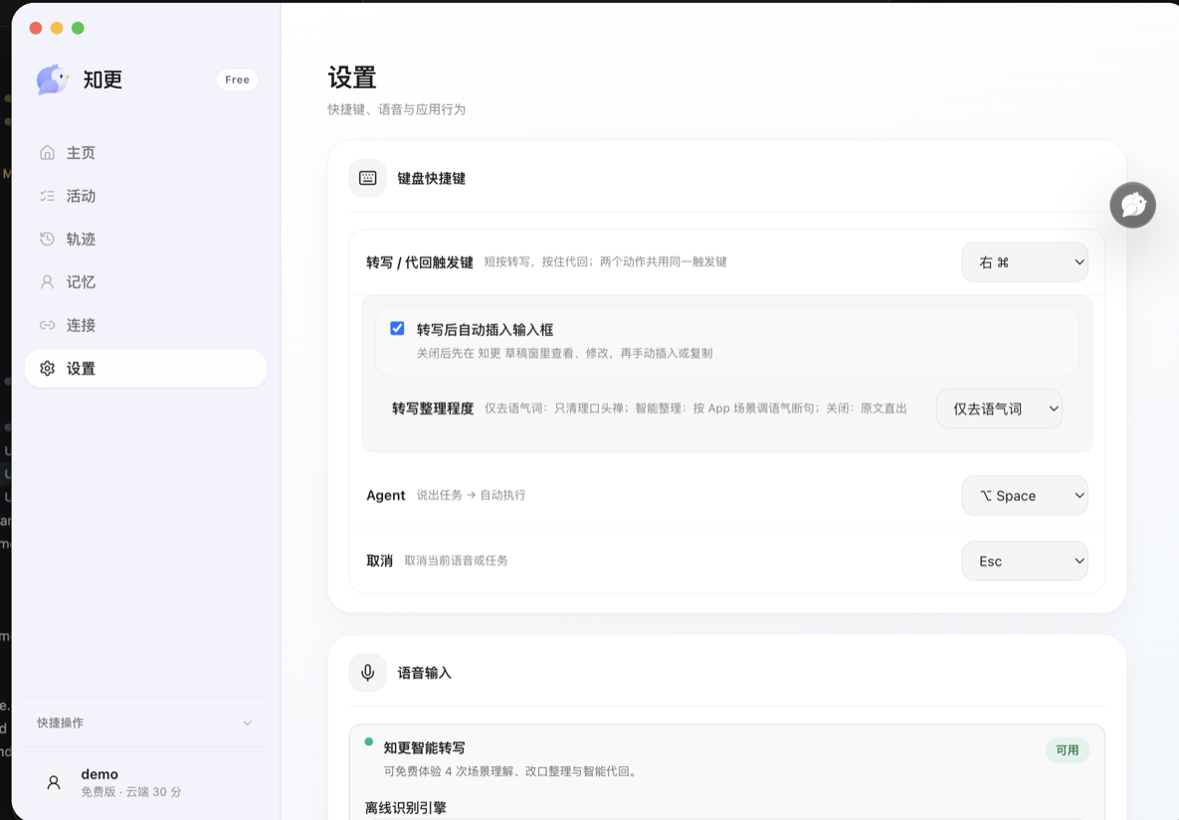The height and width of the screenshot is (820, 1179).
Task: Click the history clock icon beside 轨迹
Action: coord(48,239)
